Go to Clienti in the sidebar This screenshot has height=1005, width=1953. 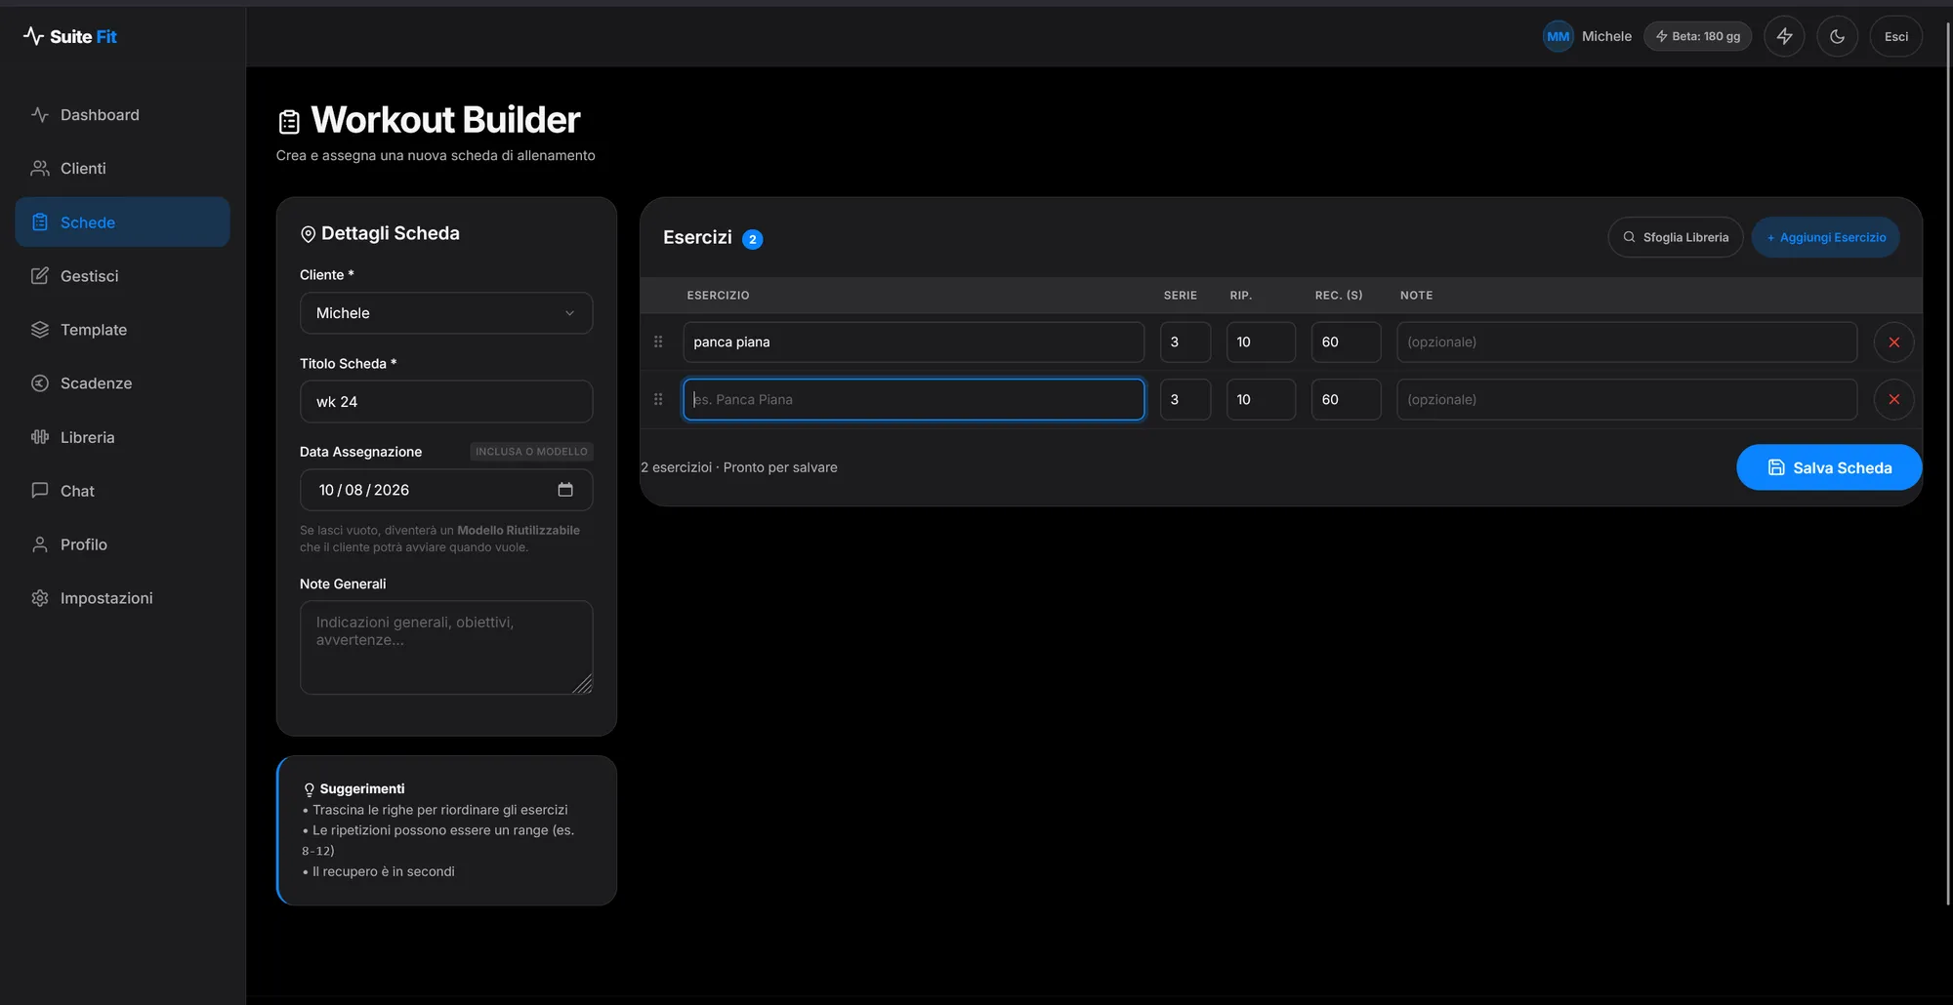coord(122,169)
